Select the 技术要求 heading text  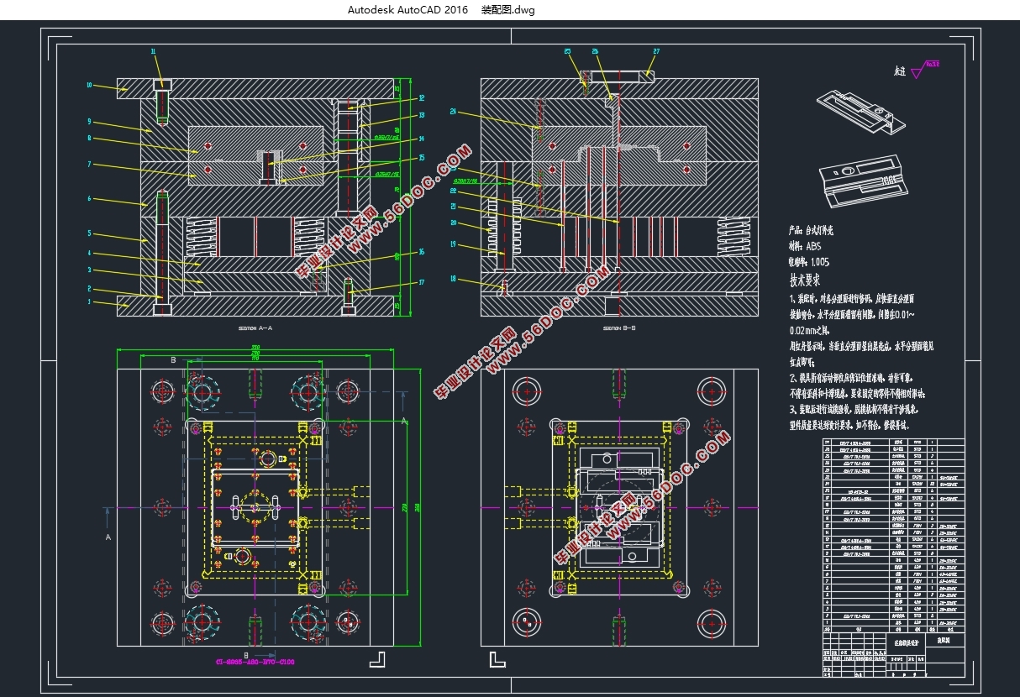tap(804, 280)
